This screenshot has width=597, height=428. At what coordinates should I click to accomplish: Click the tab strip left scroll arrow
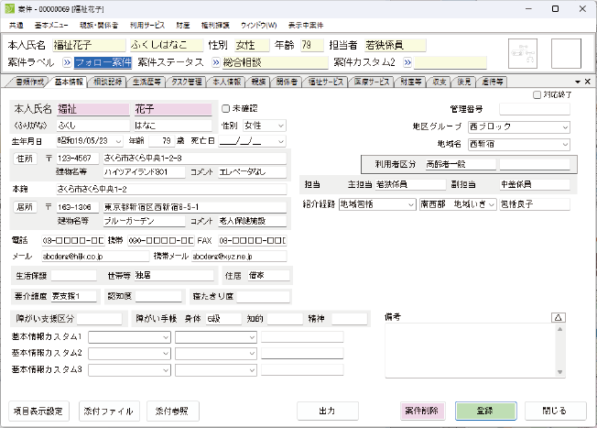pyautogui.click(x=579, y=82)
